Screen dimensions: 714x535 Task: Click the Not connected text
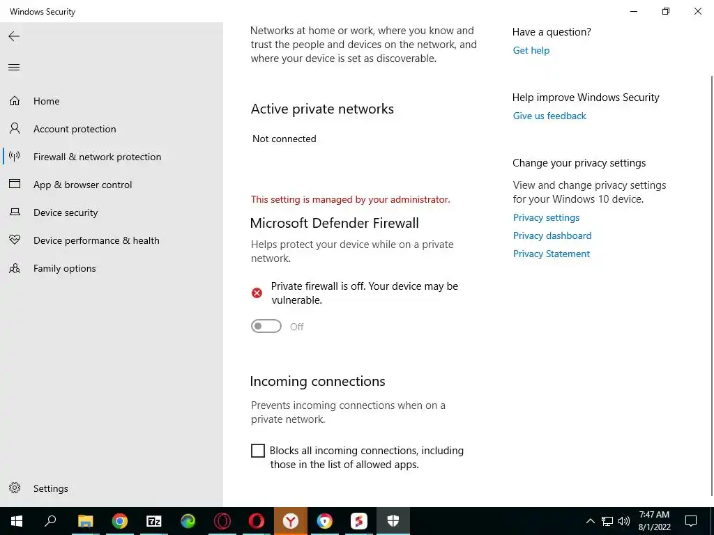pyautogui.click(x=284, y=139)
